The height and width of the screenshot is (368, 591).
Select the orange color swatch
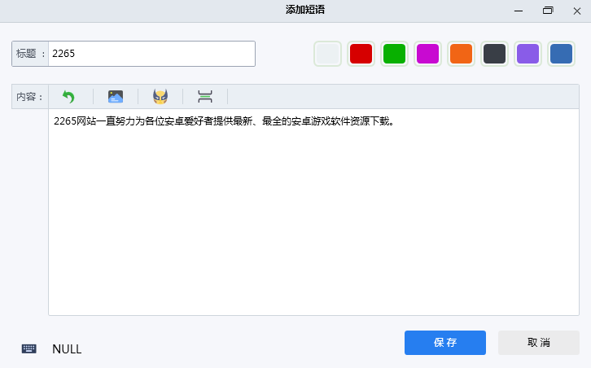[x=461, y=54]
